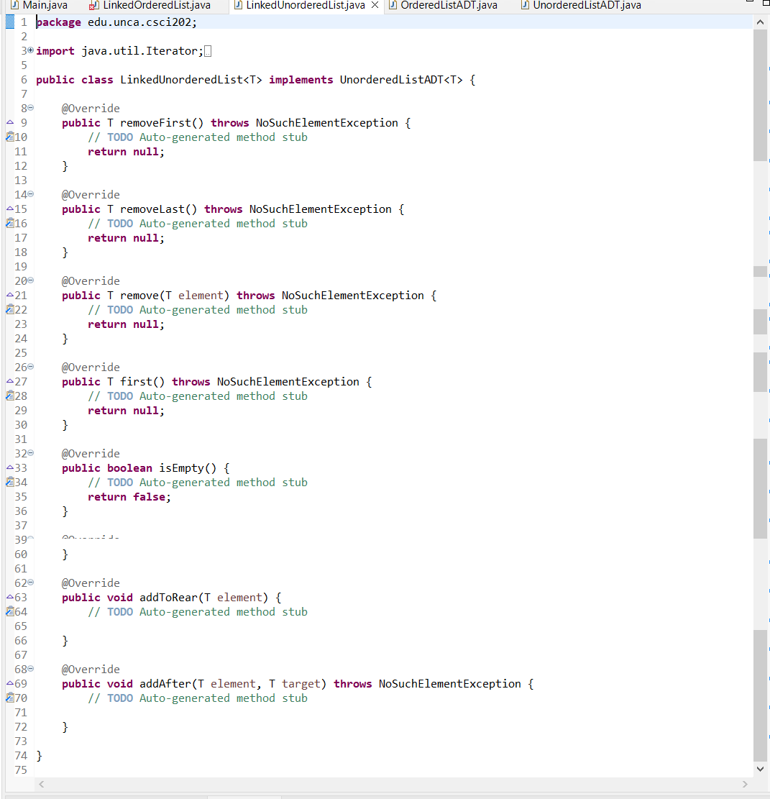The height and width of the screenshot is (799, 770).
Task: Click the TODO task marker at line 70
Action: (9, 698)
